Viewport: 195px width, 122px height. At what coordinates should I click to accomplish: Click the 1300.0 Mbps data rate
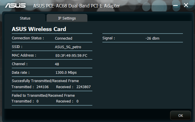[x=66, y=73]
